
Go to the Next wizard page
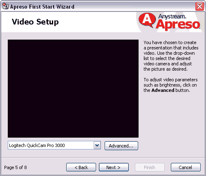click(x=114, y=167)
